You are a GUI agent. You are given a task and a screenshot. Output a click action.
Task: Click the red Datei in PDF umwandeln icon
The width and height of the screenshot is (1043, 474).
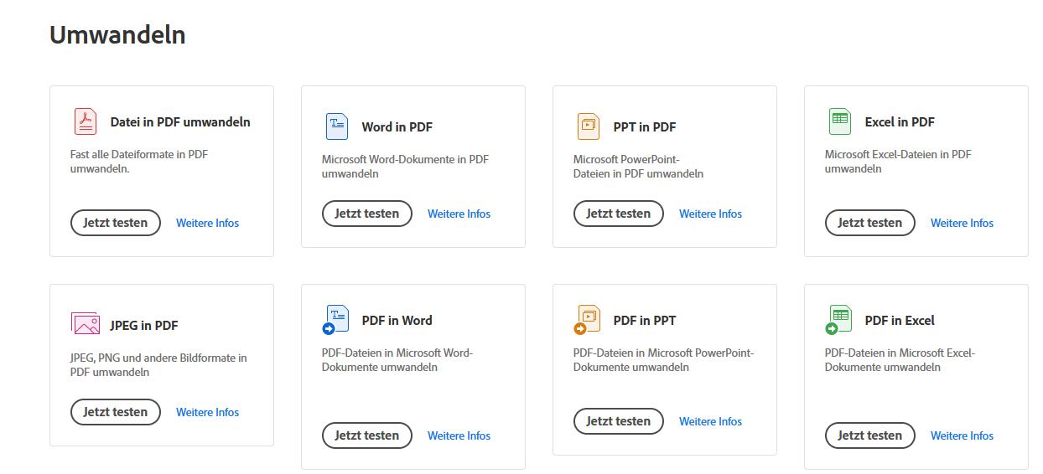tap(86, 121)
